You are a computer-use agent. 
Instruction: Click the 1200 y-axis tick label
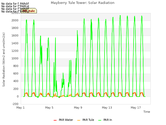(15, 51)
